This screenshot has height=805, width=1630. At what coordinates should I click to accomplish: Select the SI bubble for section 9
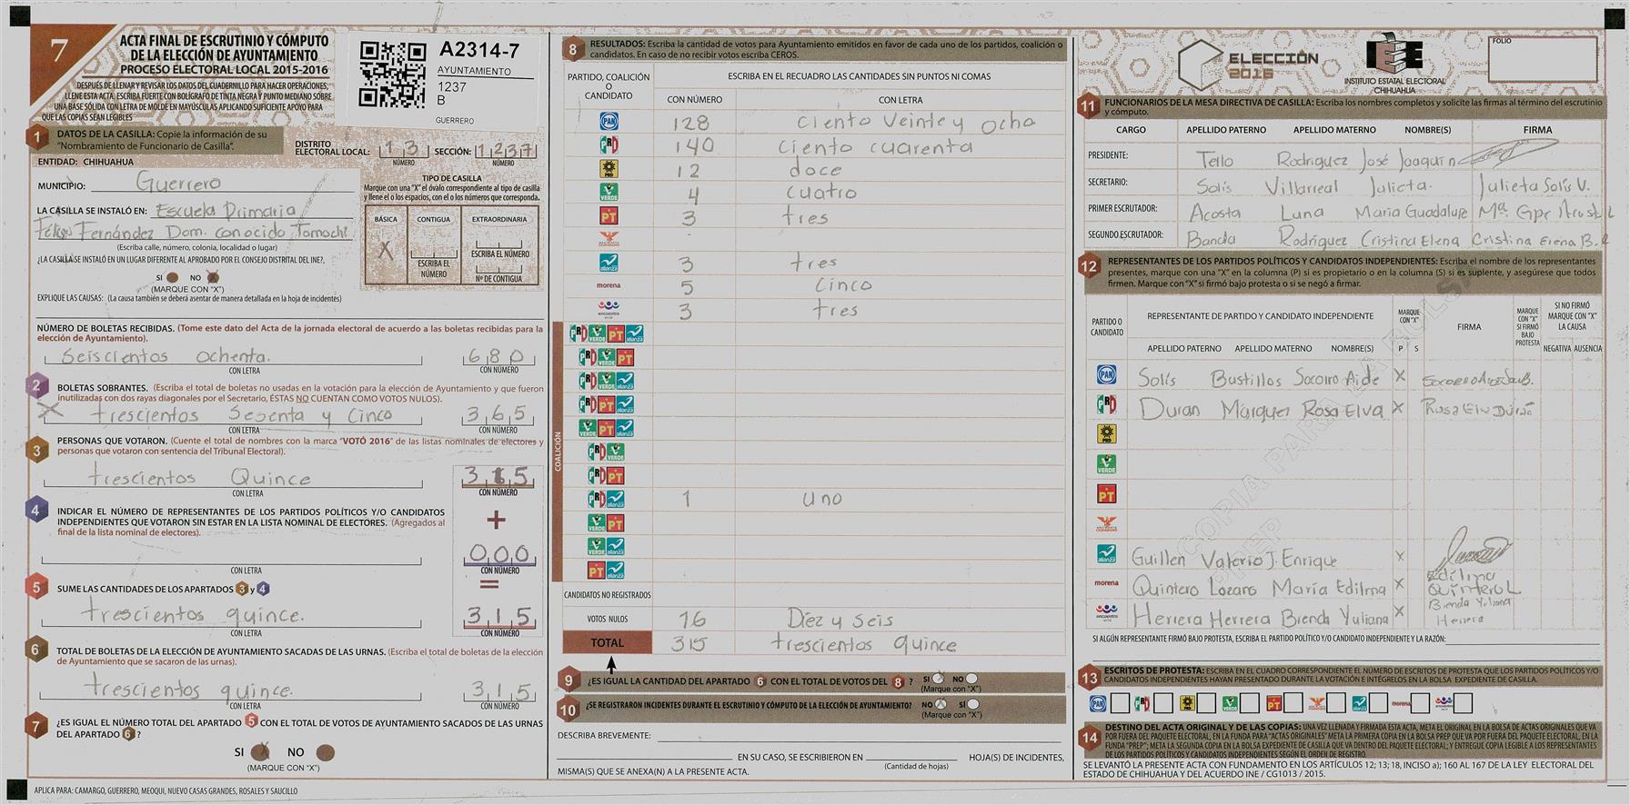pos(938,679)
